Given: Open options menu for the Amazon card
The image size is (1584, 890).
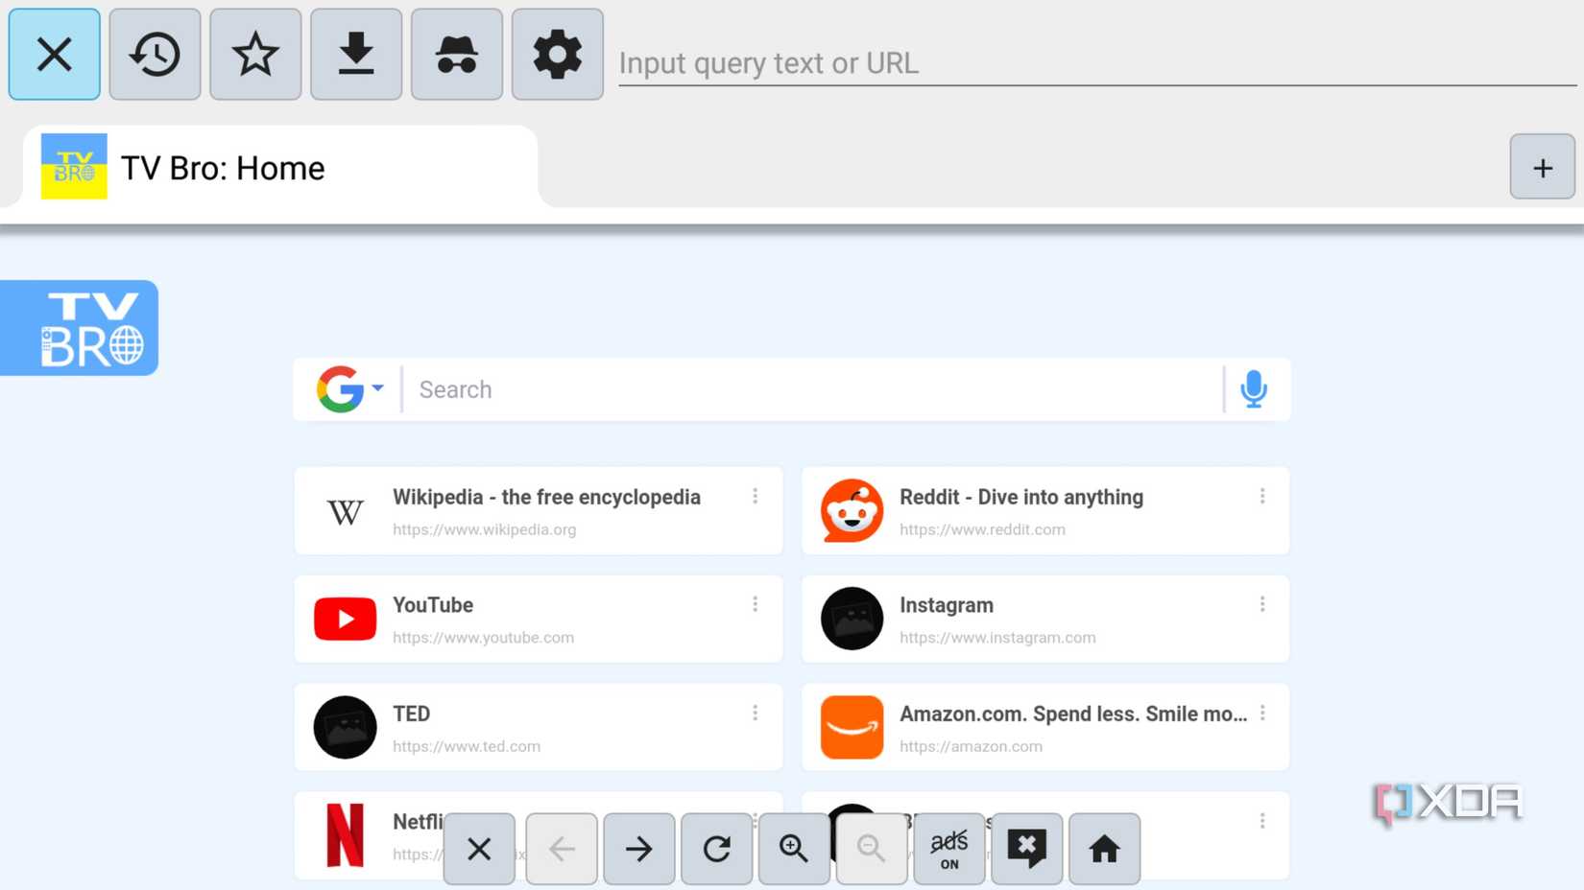Looking at the screenshot, I should [x=1262, y=713].
